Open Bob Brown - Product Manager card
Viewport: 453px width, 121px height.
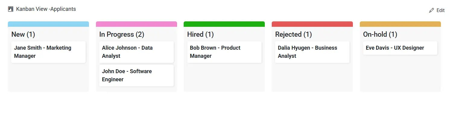coord(224,52)
